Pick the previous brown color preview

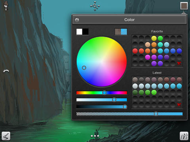(118, 32)
